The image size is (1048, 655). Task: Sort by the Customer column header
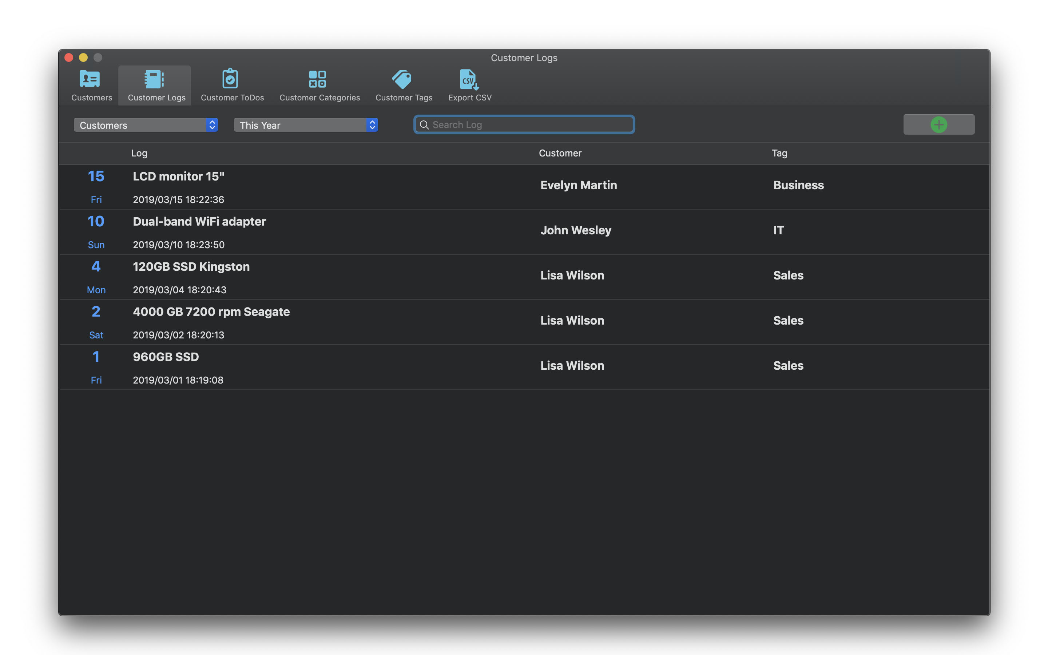(560, 153)
